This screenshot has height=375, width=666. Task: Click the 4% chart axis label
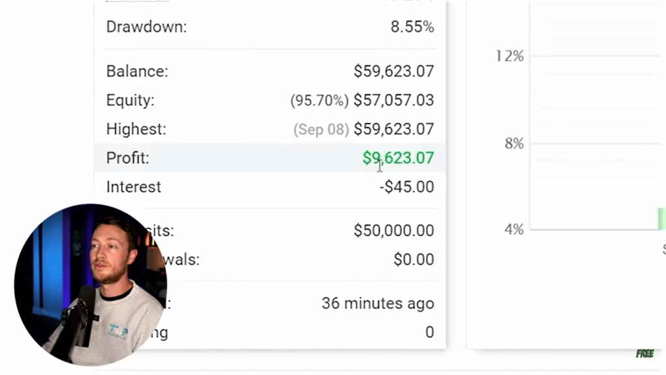(x=514, y=229)
